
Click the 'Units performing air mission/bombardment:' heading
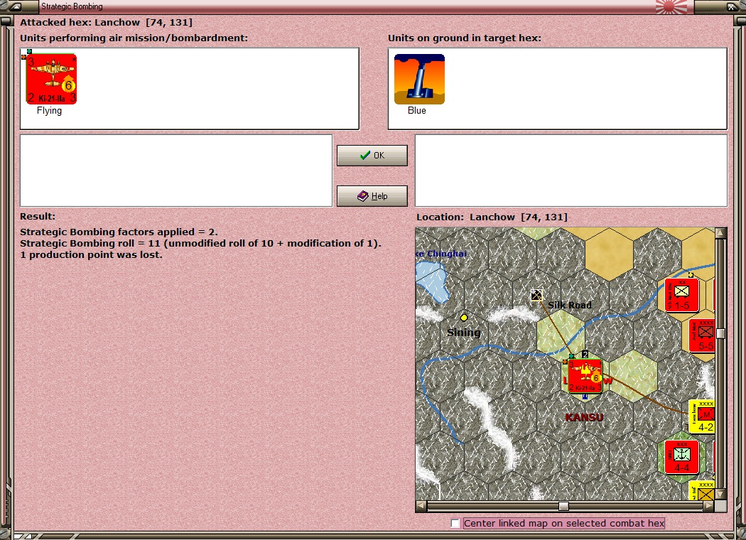[134, 38]
